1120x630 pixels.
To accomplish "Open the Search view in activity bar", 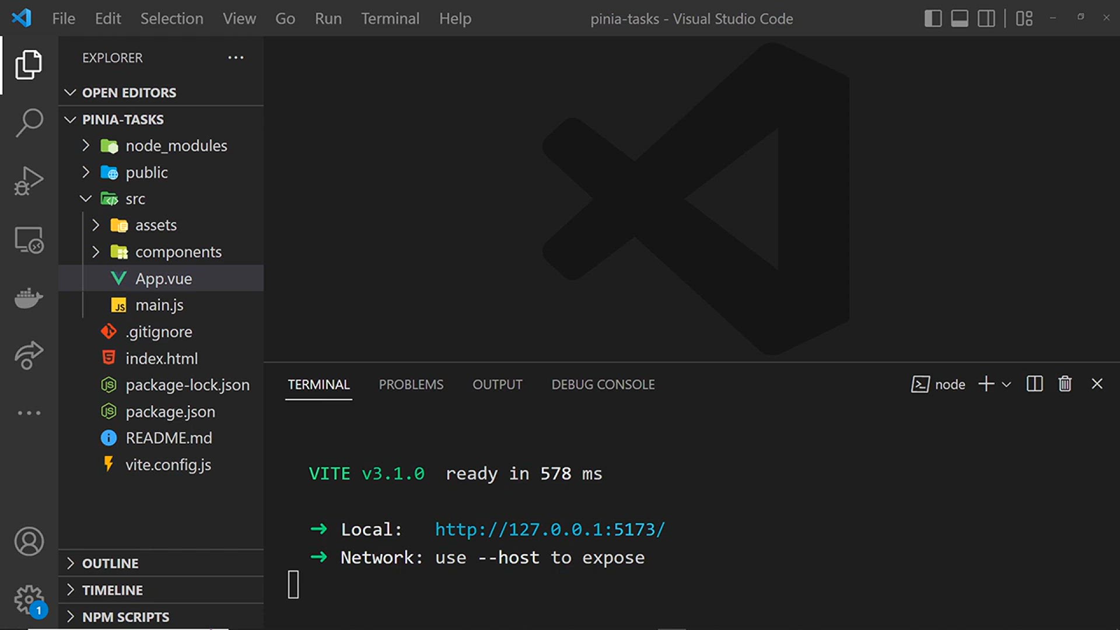I will [29, 123].
